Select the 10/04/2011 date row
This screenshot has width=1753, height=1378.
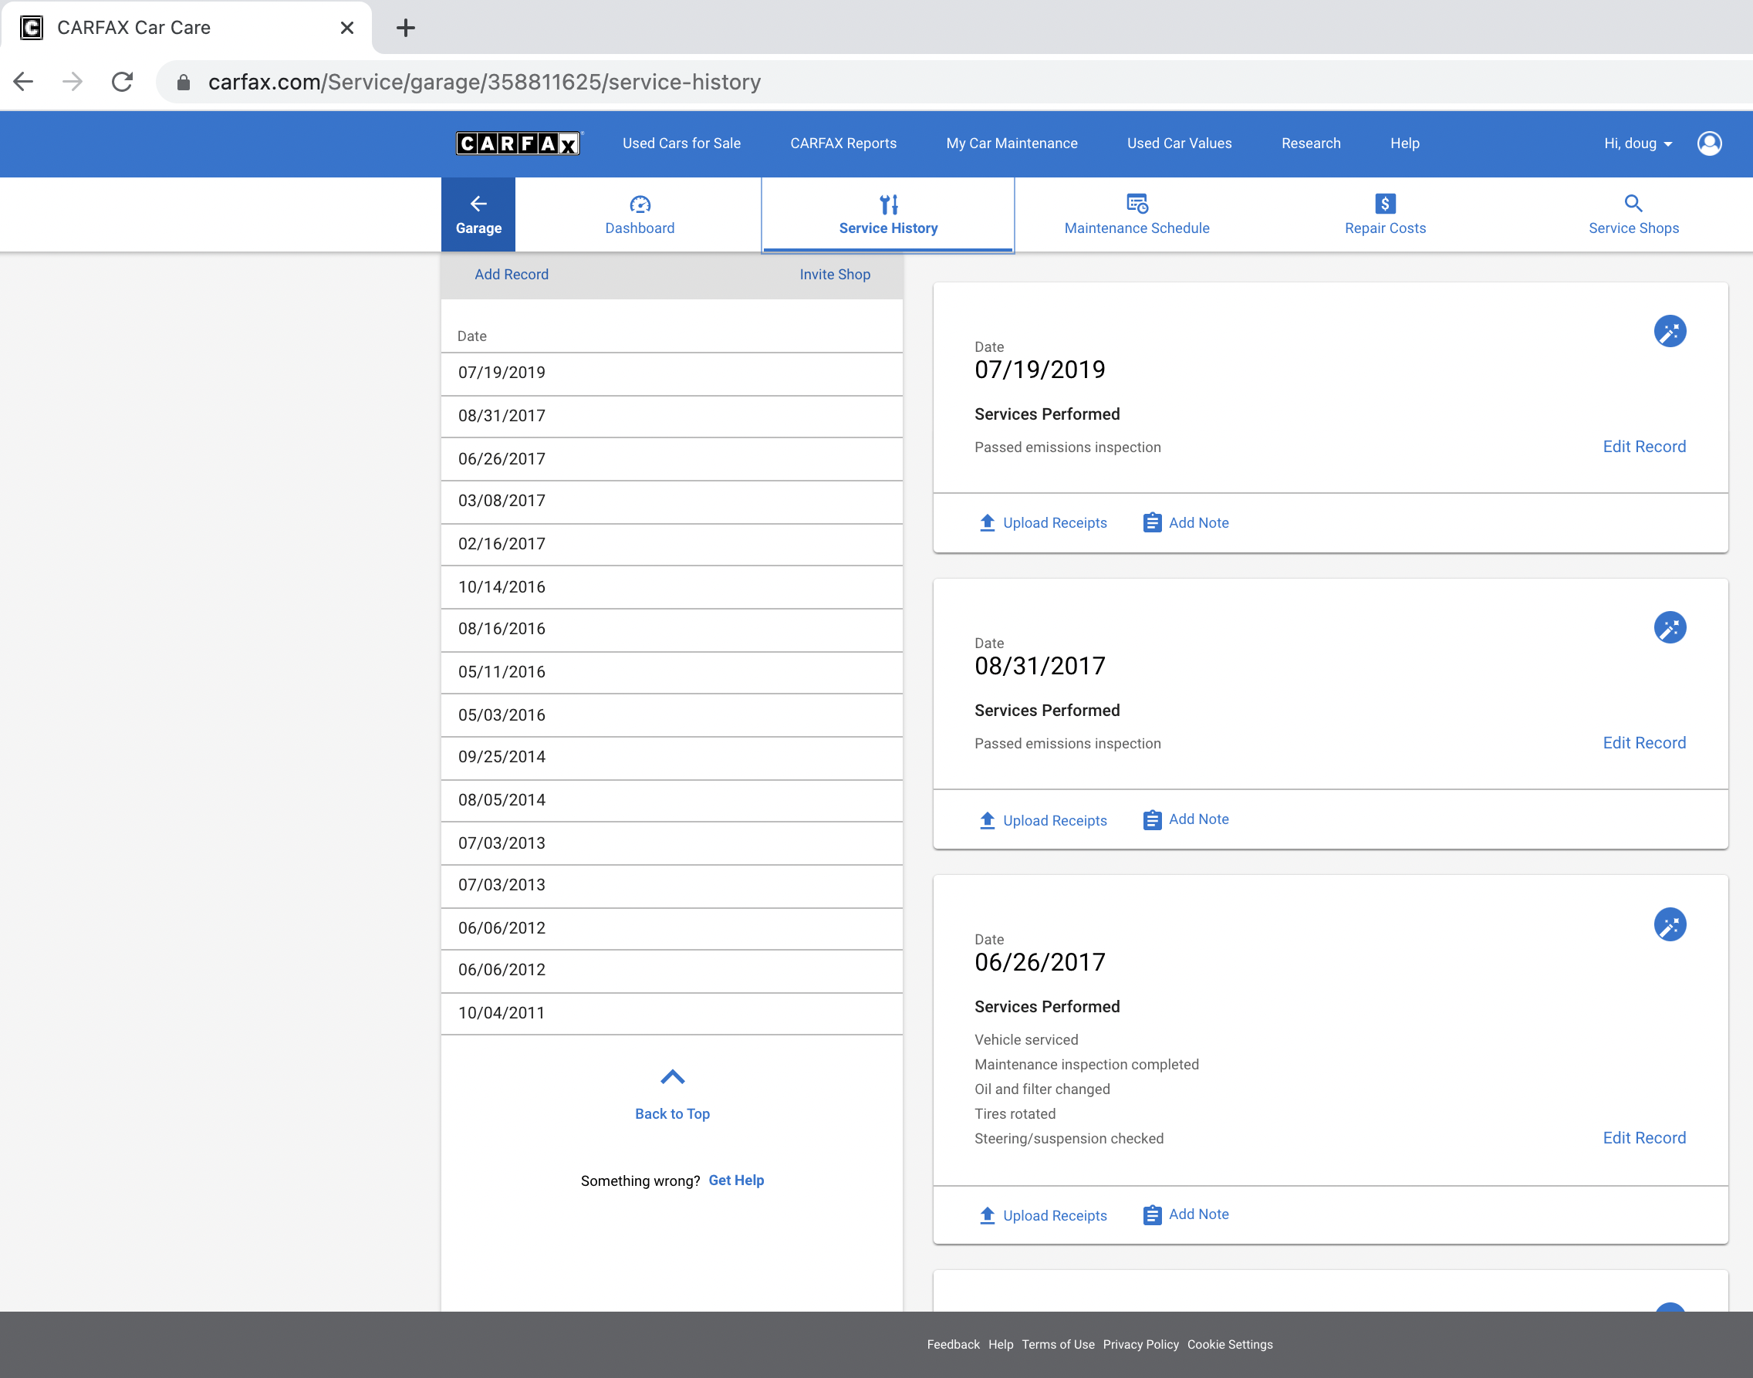click(671, 1013)
